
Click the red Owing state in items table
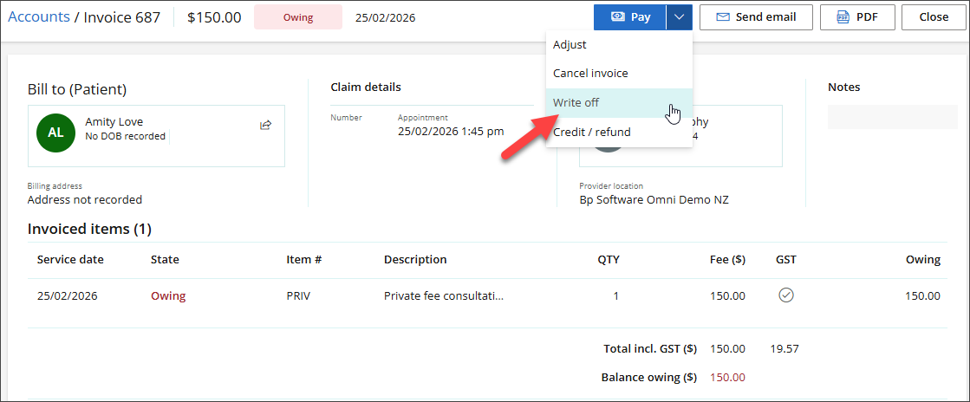168,295
